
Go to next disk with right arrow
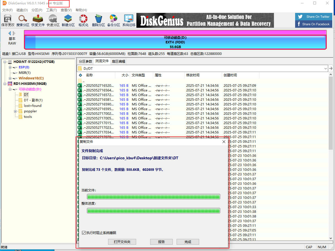pos(14,33)
